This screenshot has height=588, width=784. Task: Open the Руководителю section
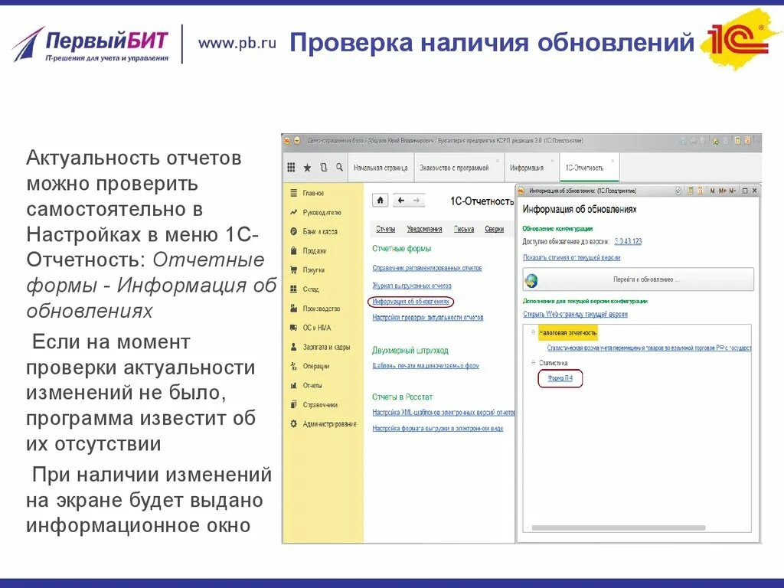point(322,213)
